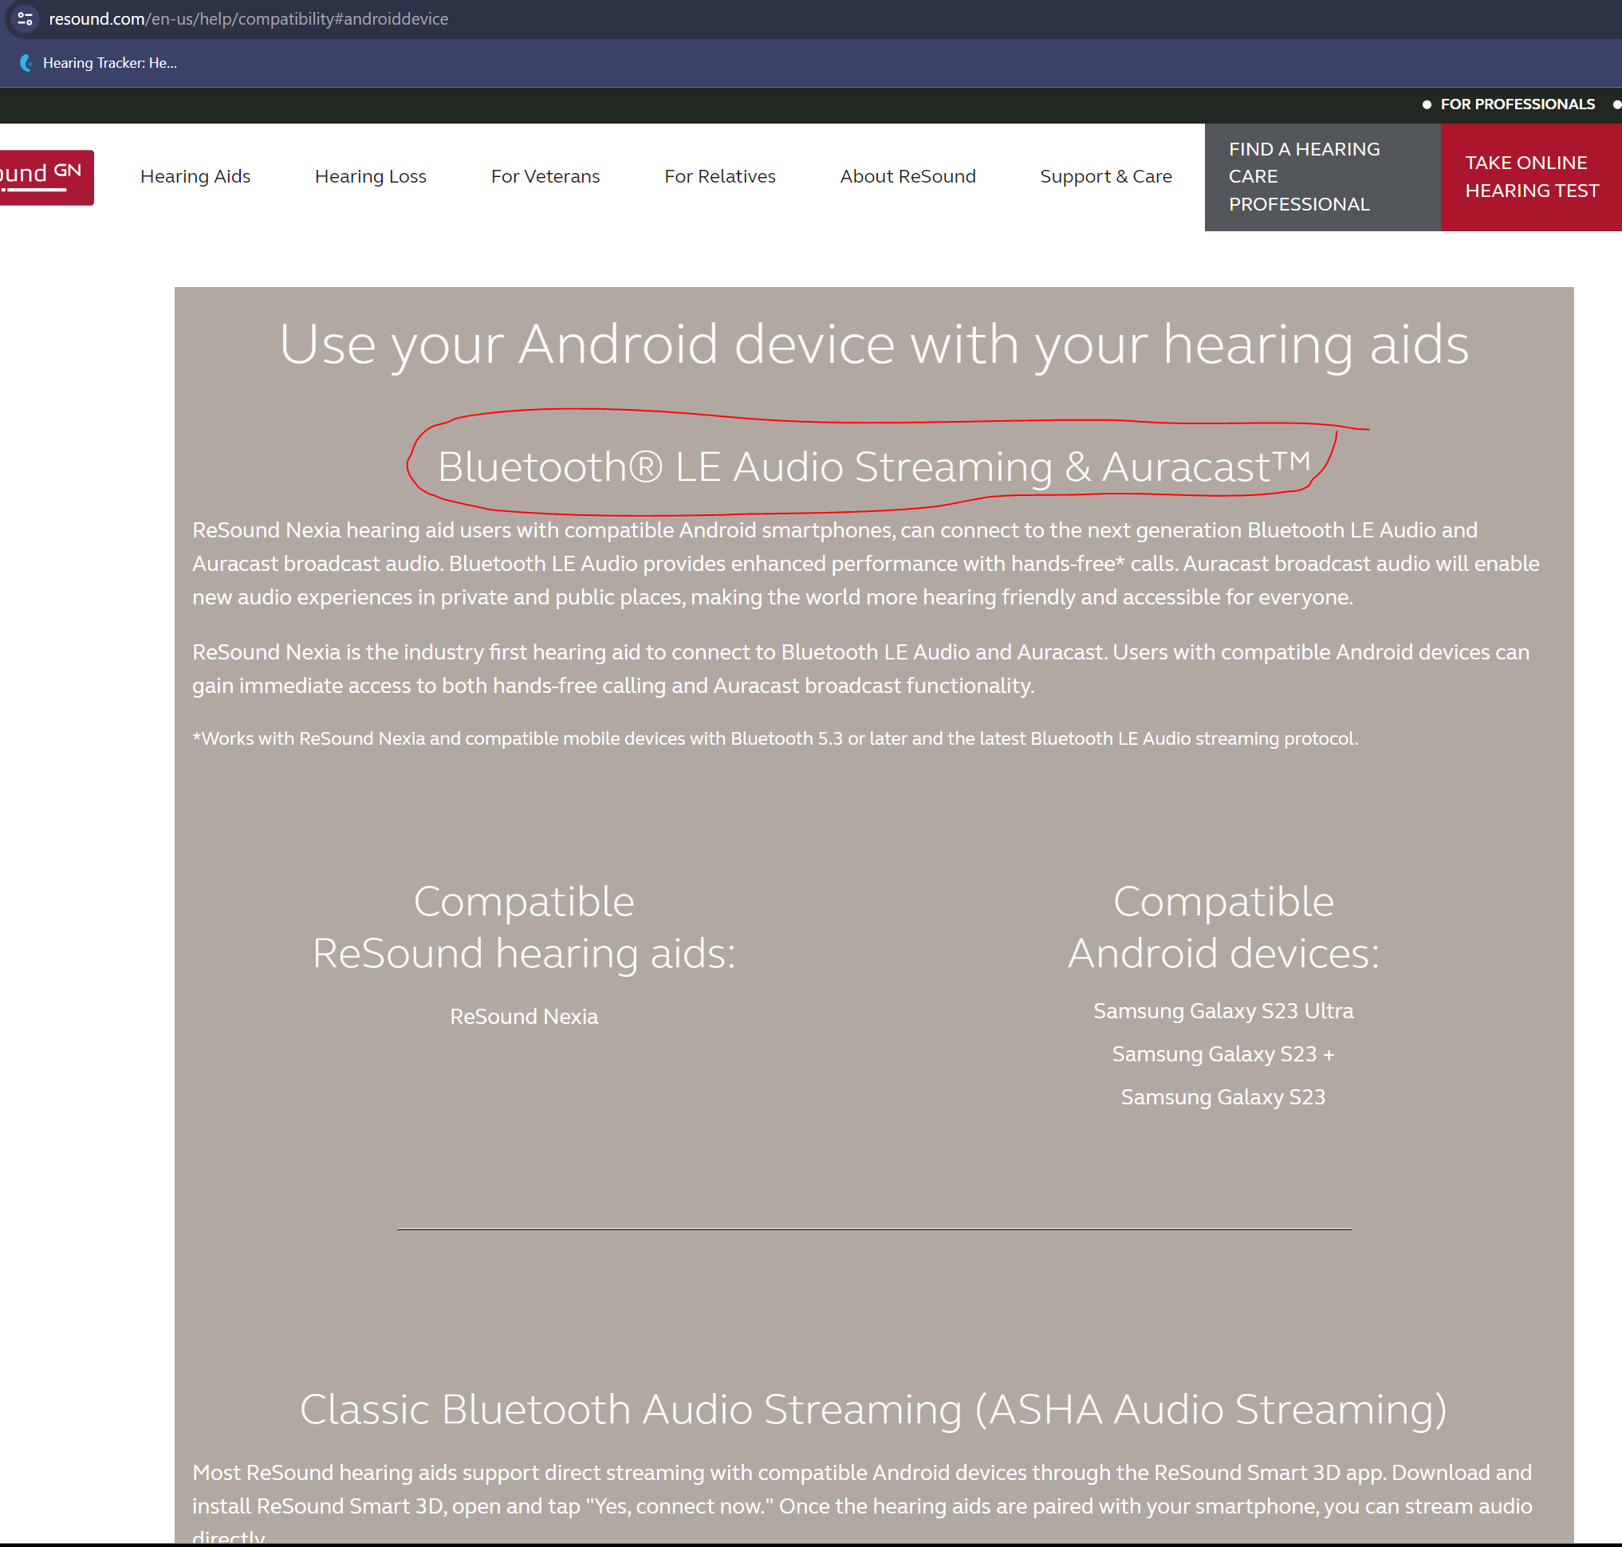This screenshot has height=1547, width=1622.
Task: Click the Compatible ReSound hearing aids heading
Action: 524,927
